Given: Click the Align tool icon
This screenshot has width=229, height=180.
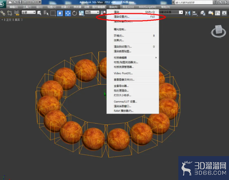Looking at the screenshot, I should pyautogui.click(x=195, y=13).
